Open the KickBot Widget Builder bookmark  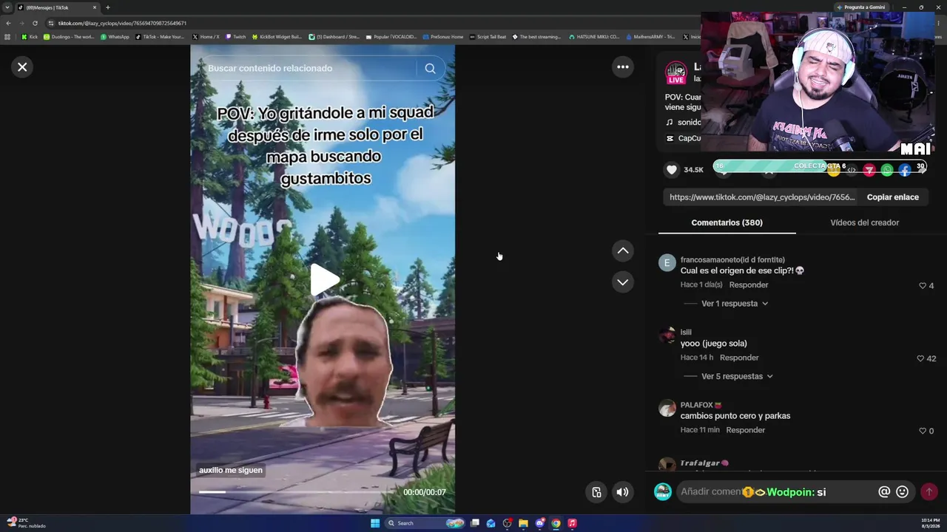(x=277, y=37)
